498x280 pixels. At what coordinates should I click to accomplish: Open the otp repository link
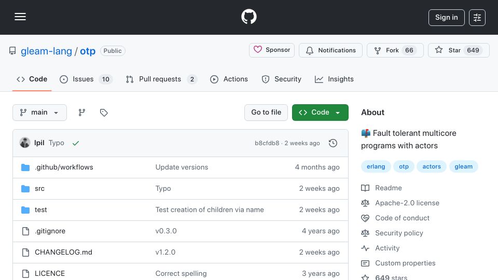pyautogui.click(x=88, y=51)
